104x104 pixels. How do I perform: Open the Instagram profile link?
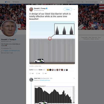tap(11, 51)
